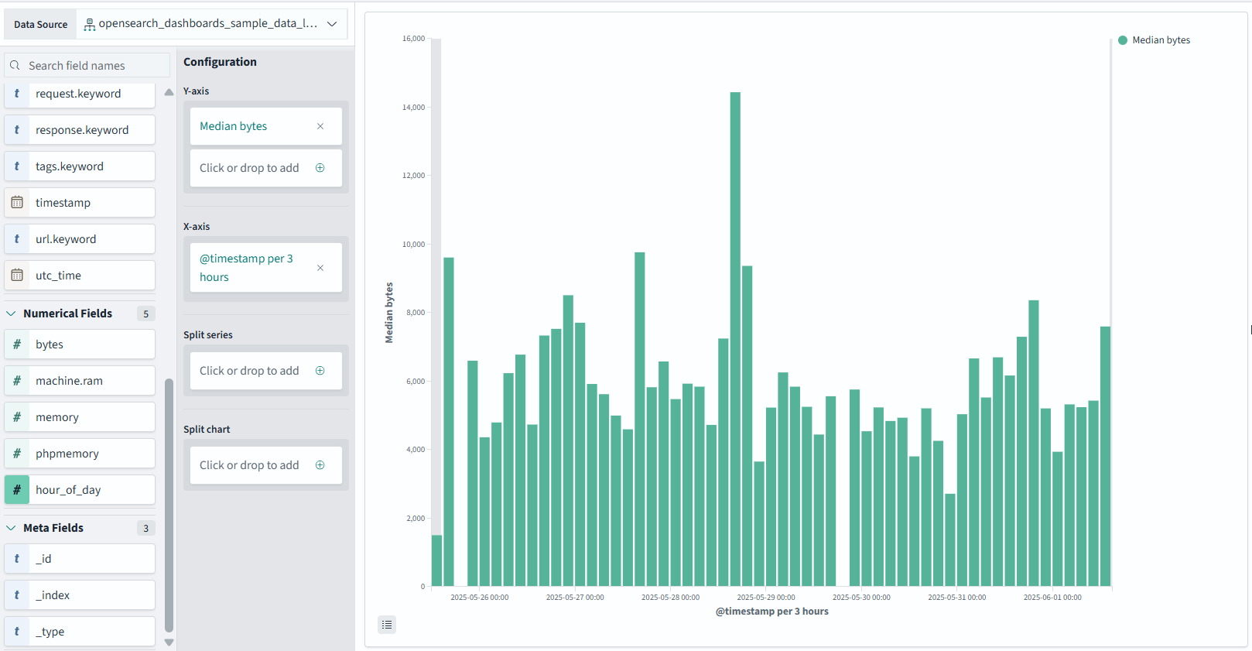The height and width of the screenshot is (651, 1252).
Task: Edit the @timestamp per 3 hours X-axis field
Action: [246, 268]
